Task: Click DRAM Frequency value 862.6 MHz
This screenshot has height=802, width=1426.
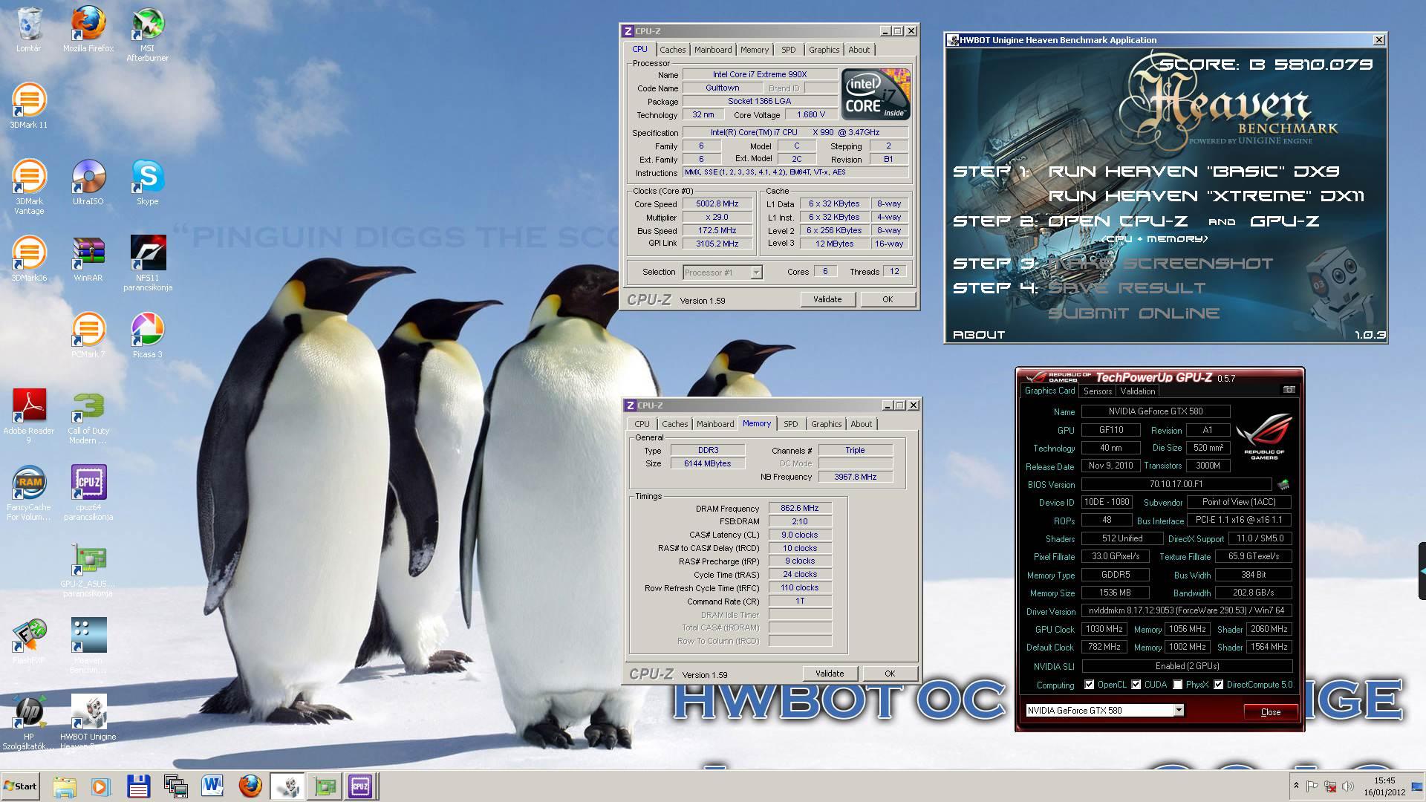Action: click(x=800, y=509)
